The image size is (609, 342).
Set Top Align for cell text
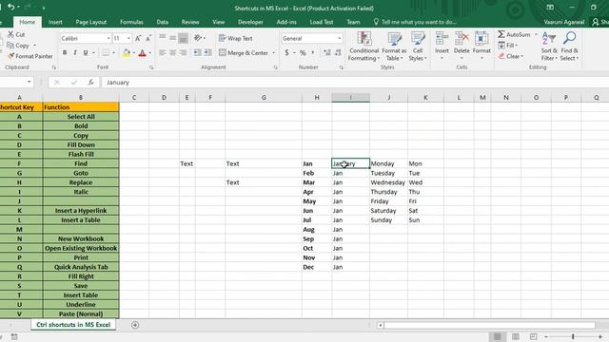[x=163, y=38]
